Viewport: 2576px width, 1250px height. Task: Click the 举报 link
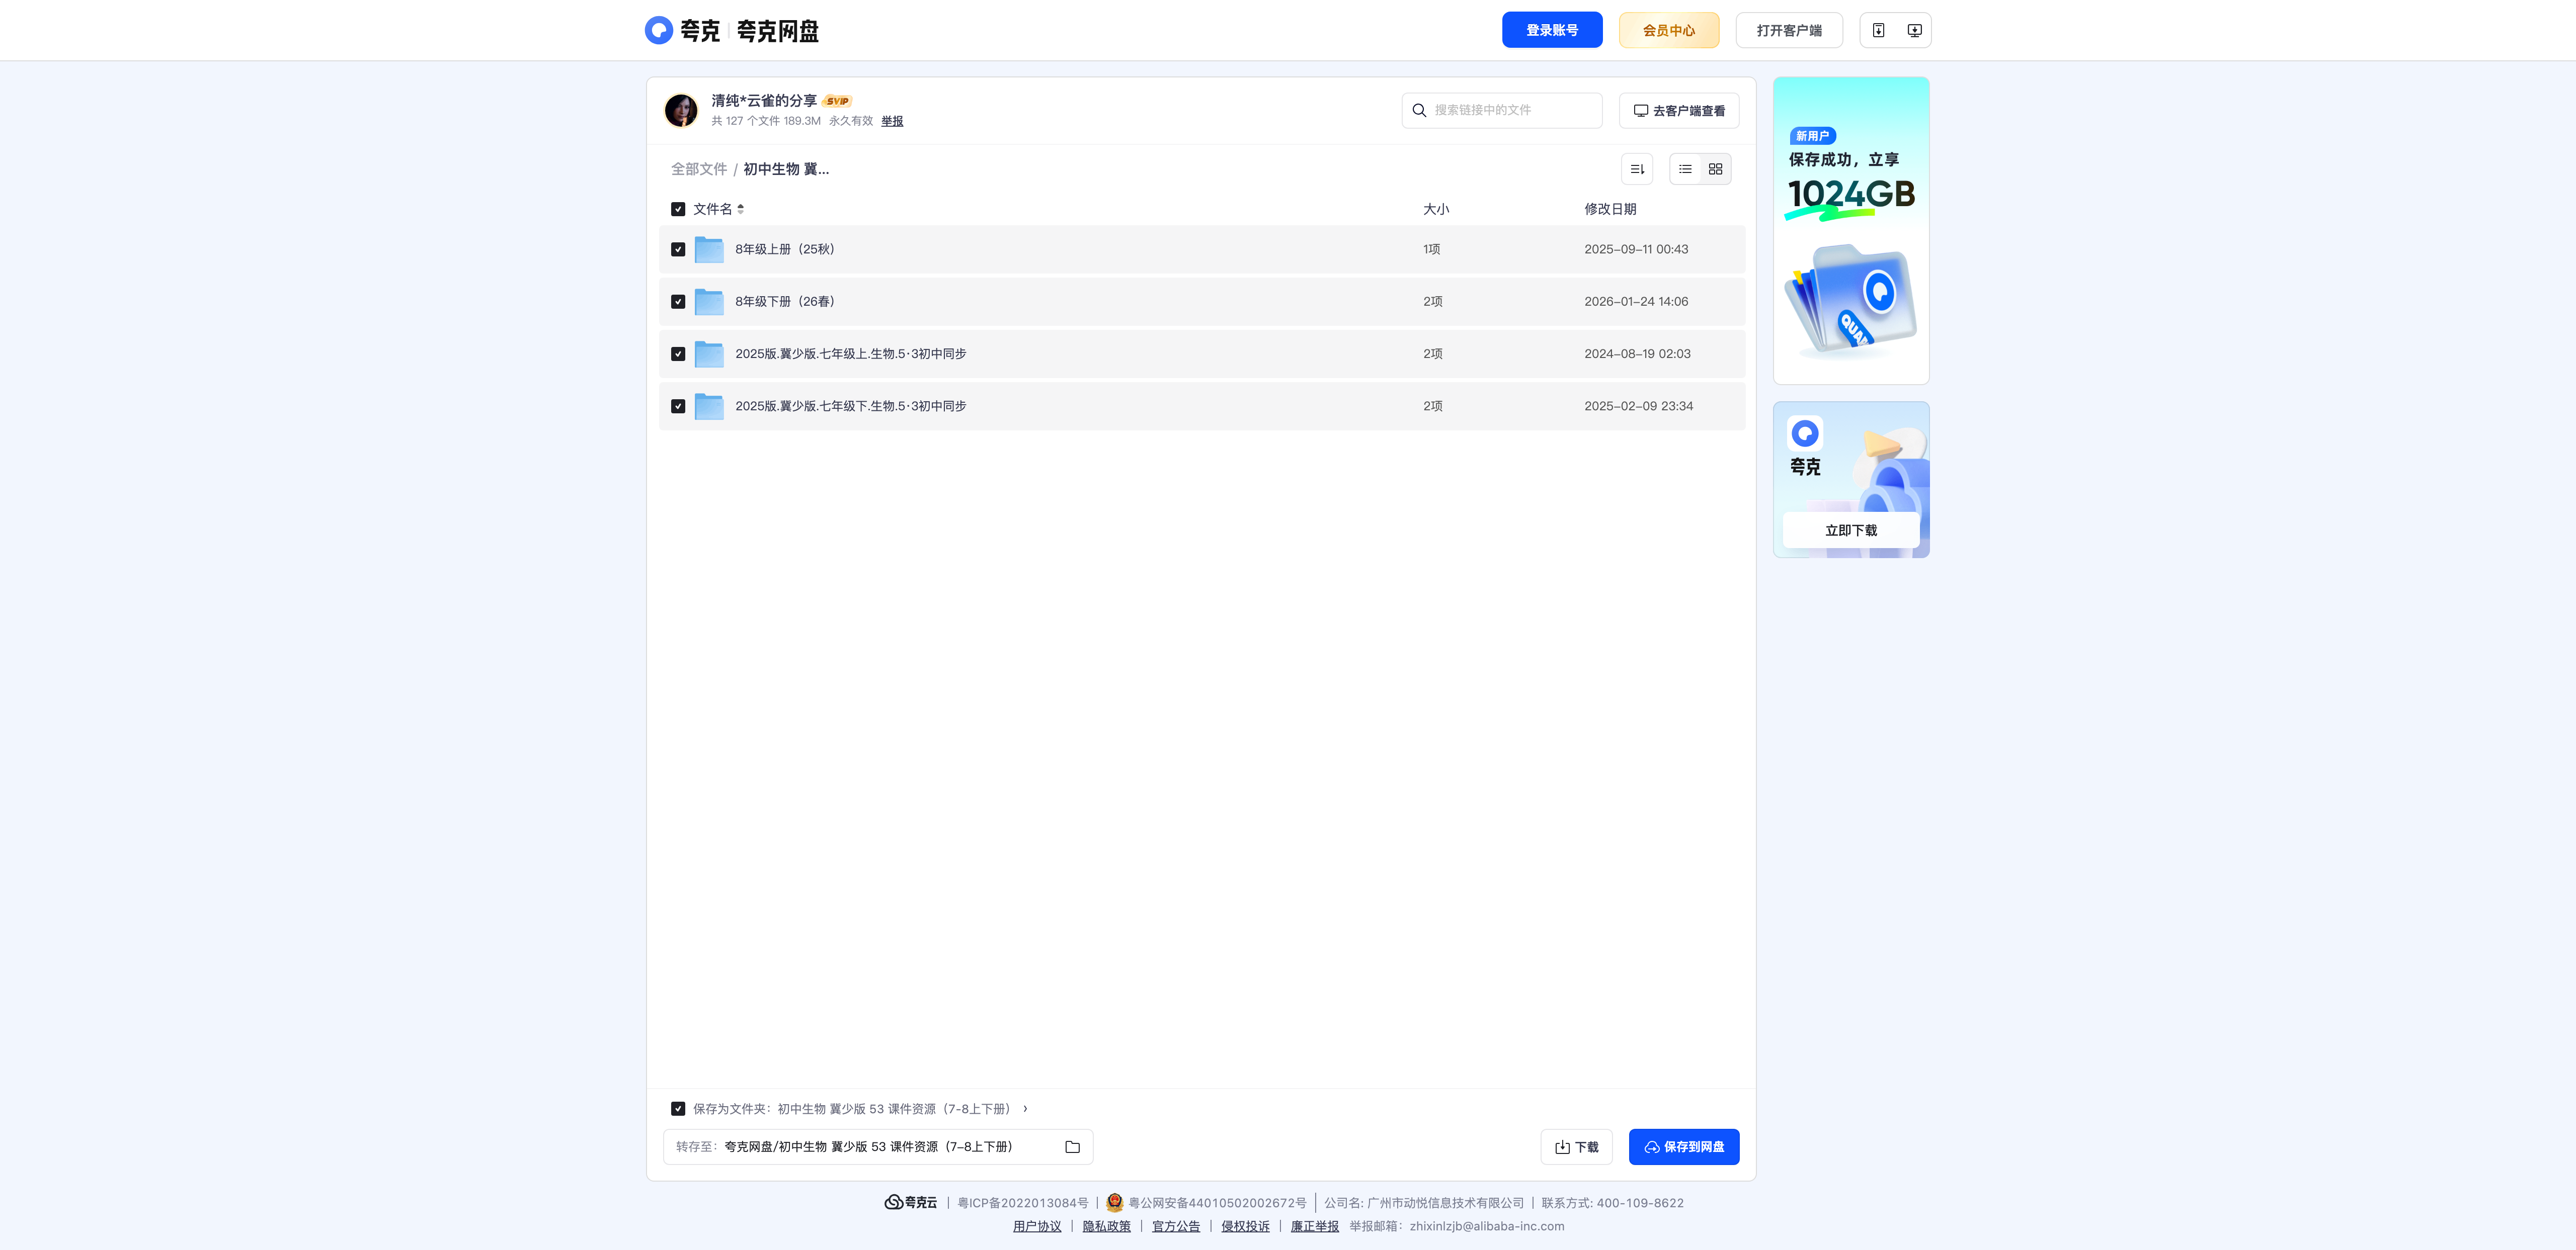[892, 121]
